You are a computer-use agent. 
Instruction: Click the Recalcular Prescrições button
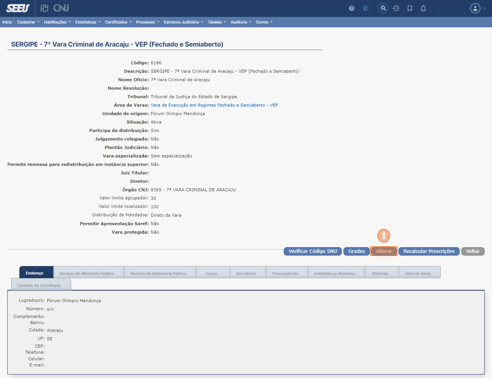click(x=429, y=251)
